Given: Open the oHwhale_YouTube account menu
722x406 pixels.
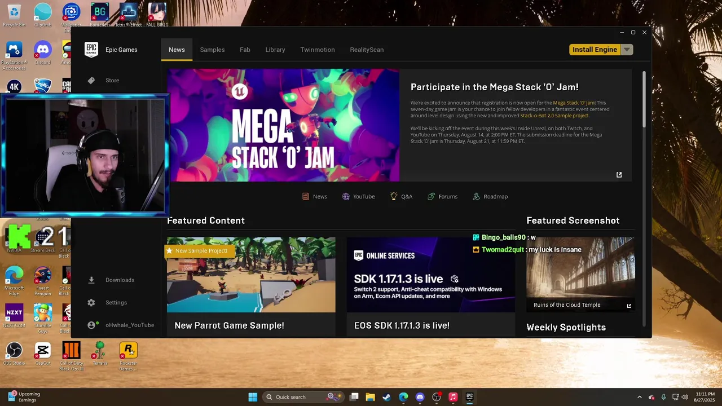Looking at the screenshot, I should [121, 325].
